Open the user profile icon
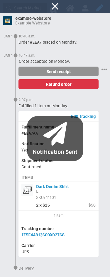This screenshot has width=110, height=277. click(x=85, y=8)
